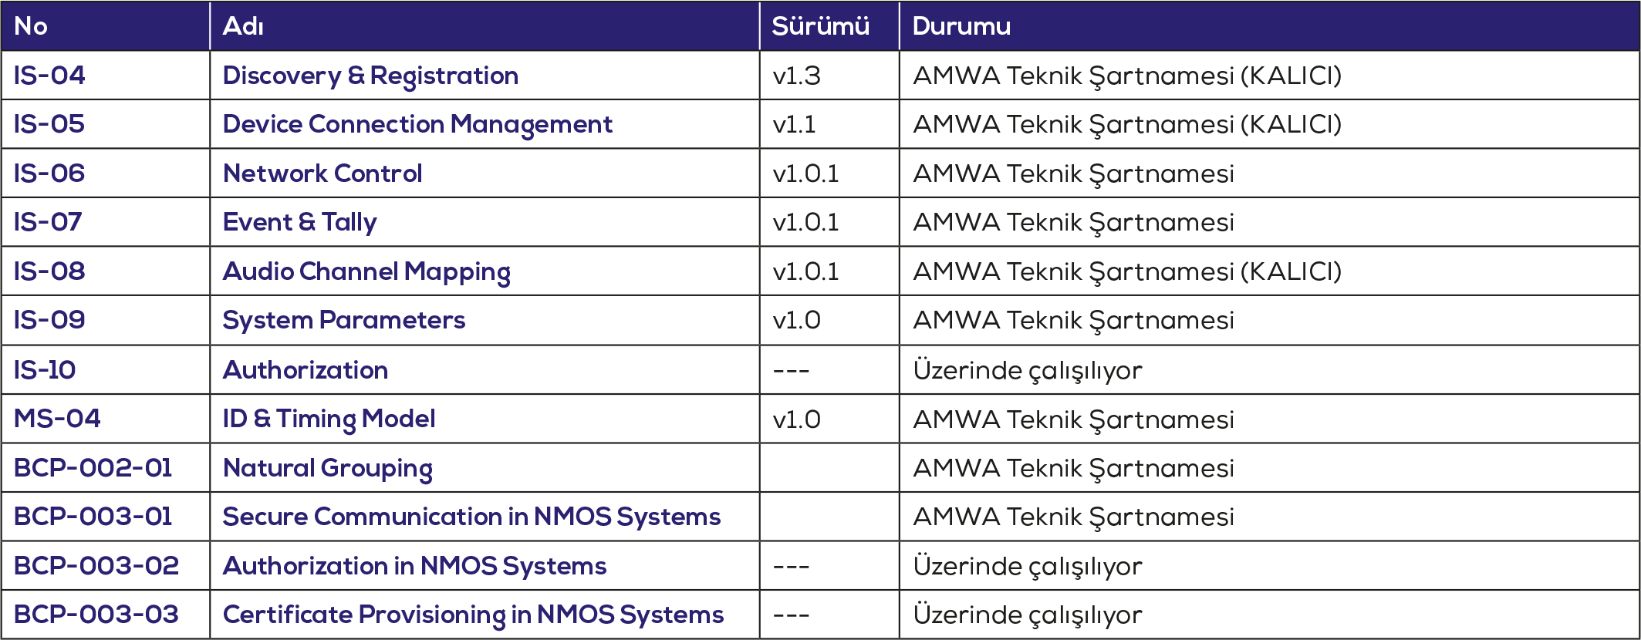Click Certificate Provisioning in NMOS Systems
This screenshot has width=1641, height=640.
(x=473, y=615)
